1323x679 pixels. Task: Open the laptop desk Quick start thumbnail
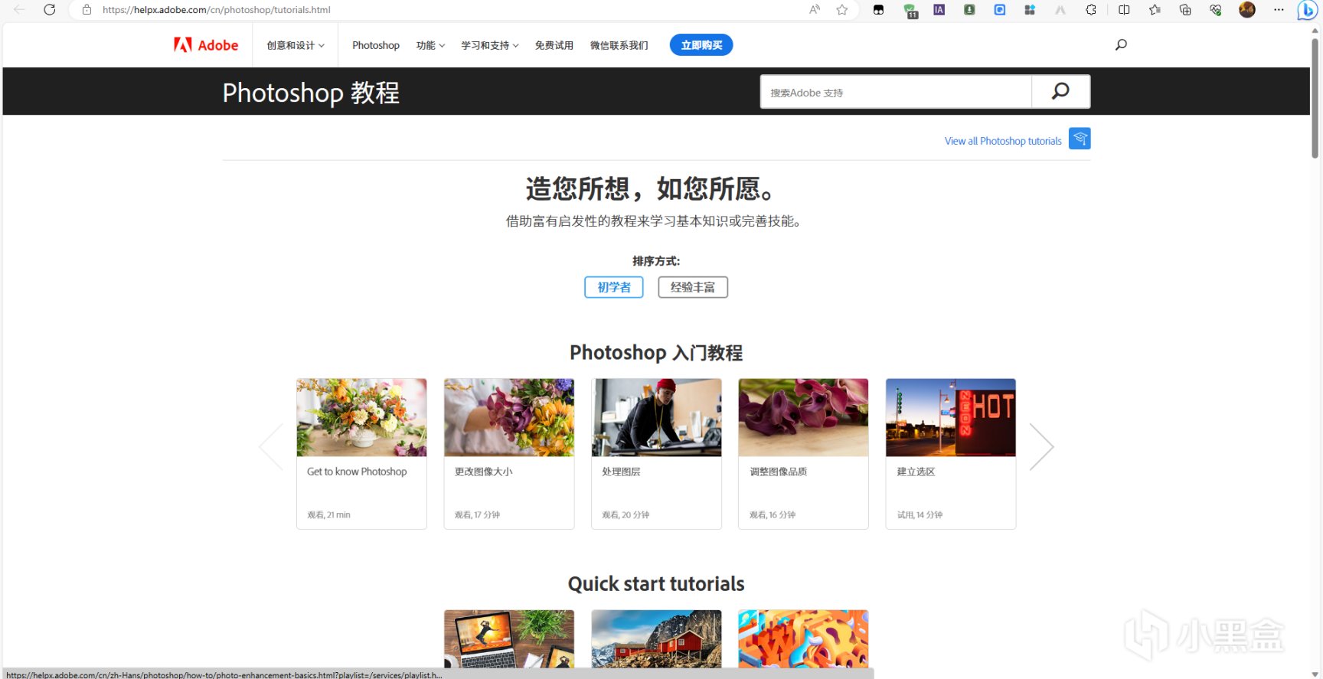click(x=509, y=638)
